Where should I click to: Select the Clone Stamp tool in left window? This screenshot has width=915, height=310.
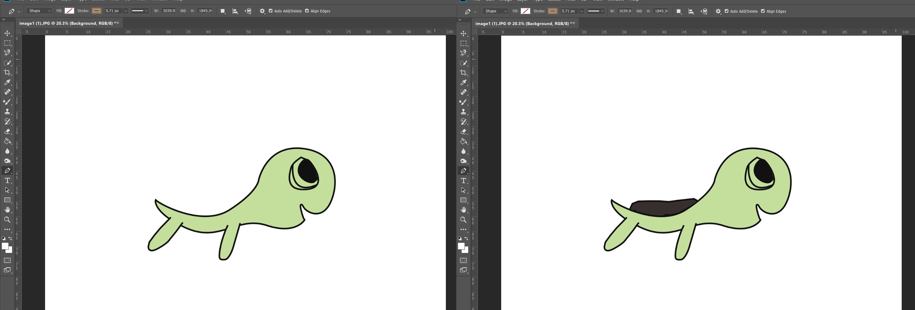[x=7, y=112]
